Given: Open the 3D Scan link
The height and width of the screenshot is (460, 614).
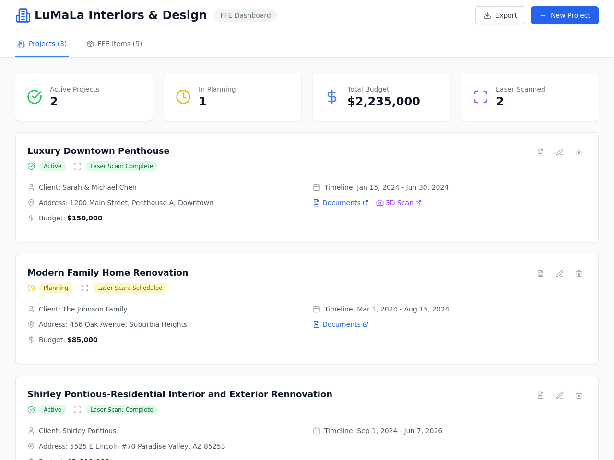Looking at the screenshot, I should point(399,203).
